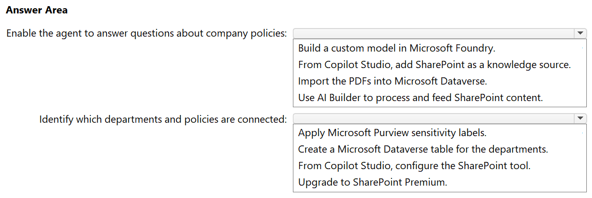Viewport: 592px width, 198px height.
Task: Select 'configure the SharePoint tool' option
Action: 414,166
